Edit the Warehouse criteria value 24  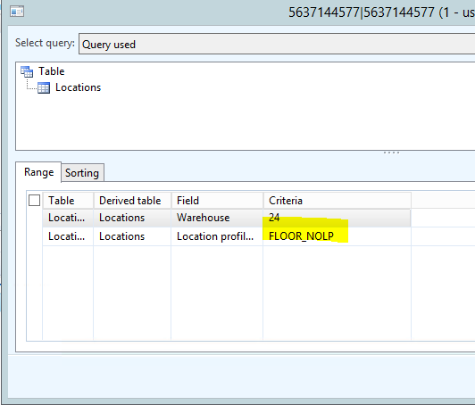337,218
